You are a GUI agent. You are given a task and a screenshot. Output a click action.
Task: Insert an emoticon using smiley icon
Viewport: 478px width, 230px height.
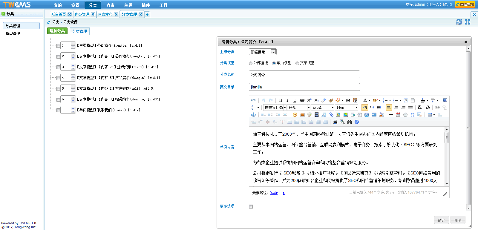pyautogui.click(x=295, y=115)
